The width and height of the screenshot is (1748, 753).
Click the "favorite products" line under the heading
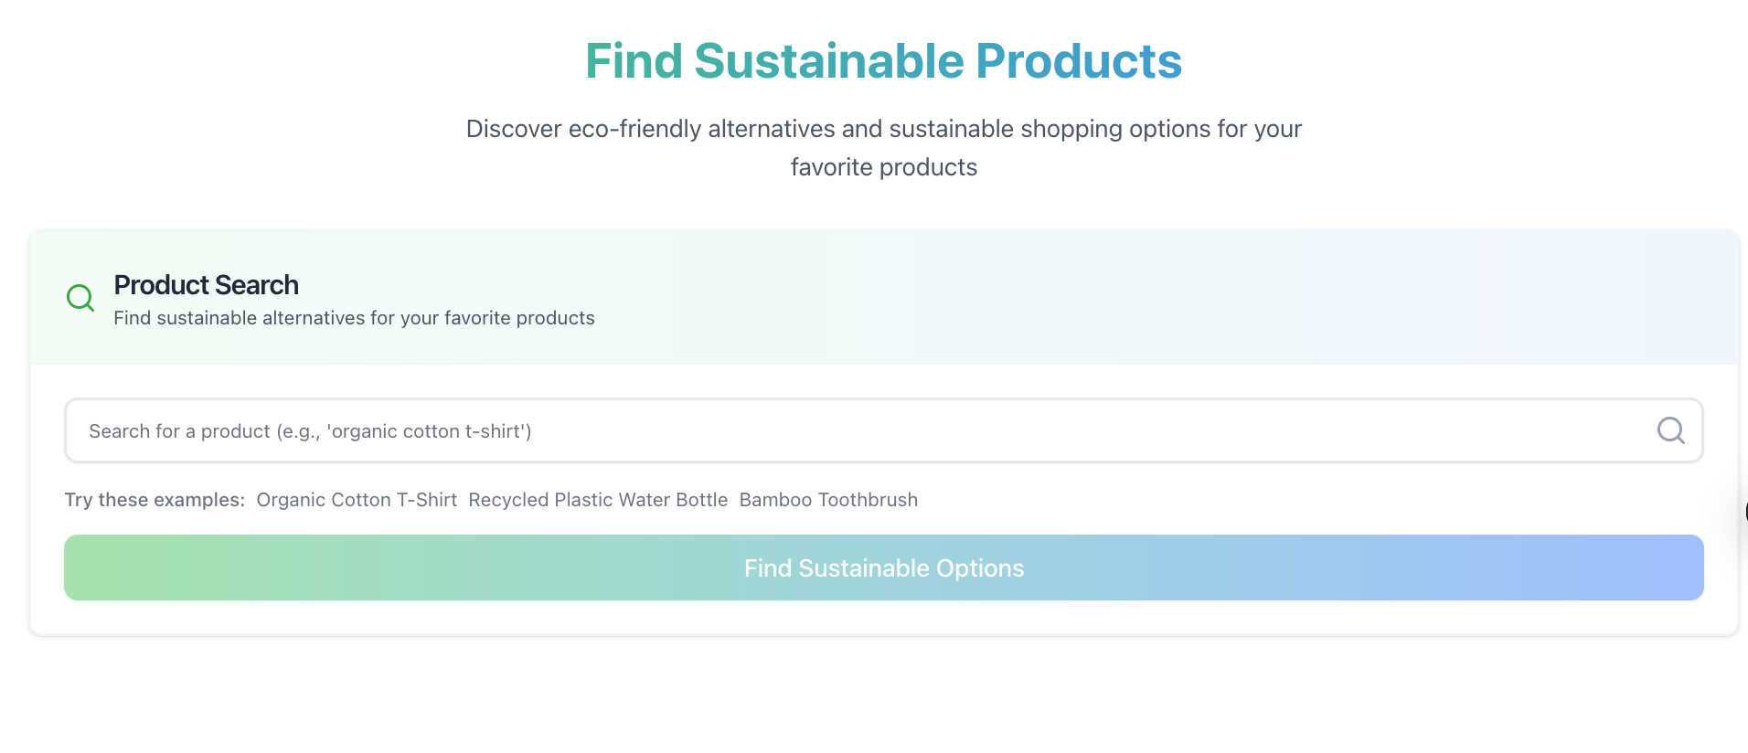883,167
